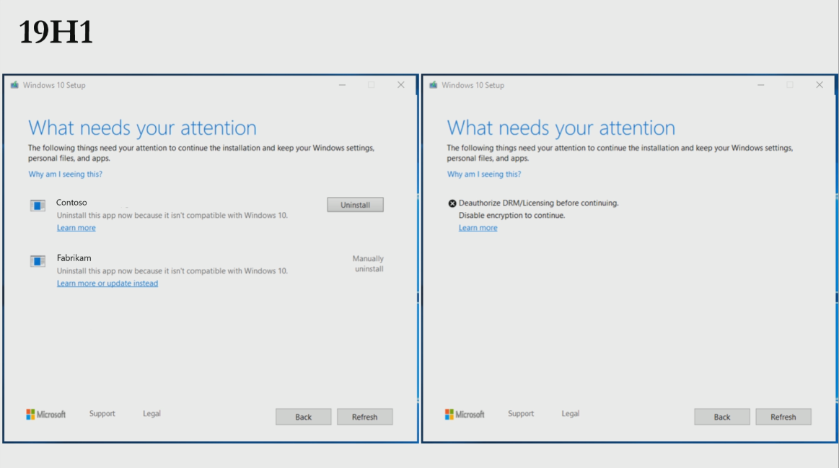Open Support link in left window footer
The image size is (839, 468).
[102, 413]
